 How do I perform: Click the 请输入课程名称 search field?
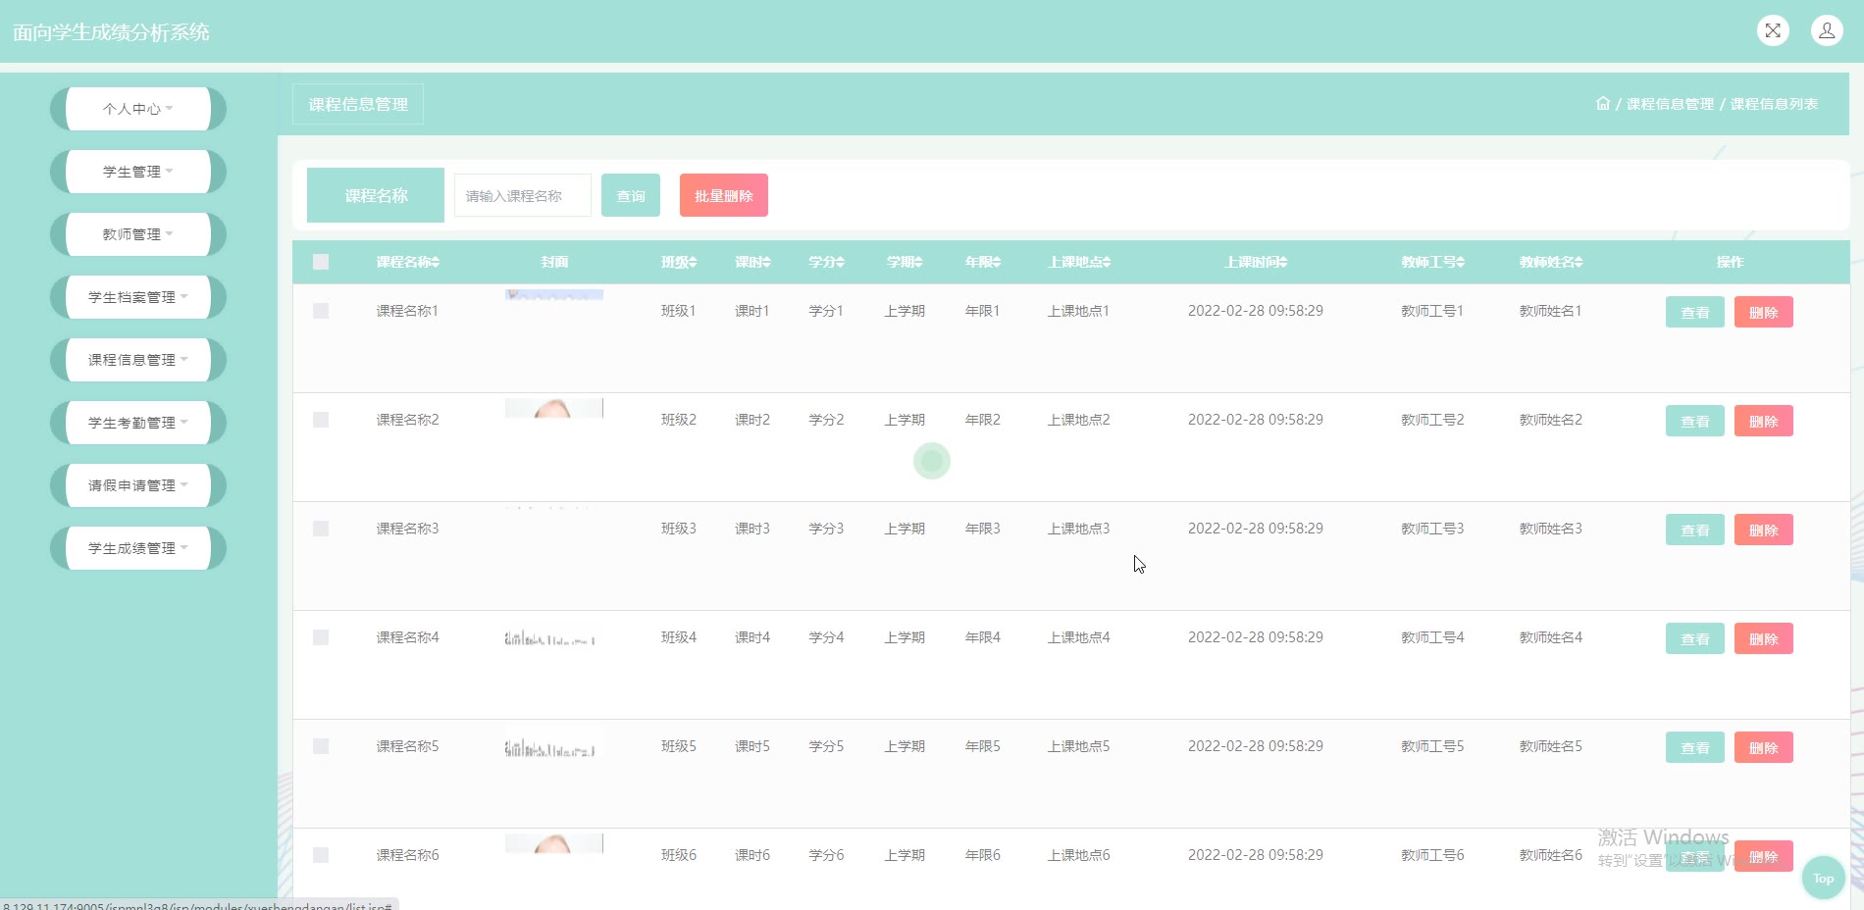pos(523,195)
